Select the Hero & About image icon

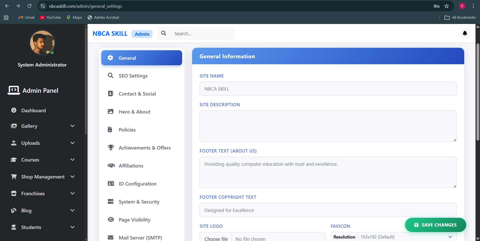[110, 111]
